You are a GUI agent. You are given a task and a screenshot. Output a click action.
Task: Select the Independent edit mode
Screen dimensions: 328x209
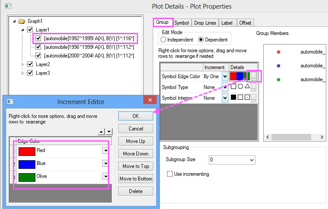pos(164,40)
